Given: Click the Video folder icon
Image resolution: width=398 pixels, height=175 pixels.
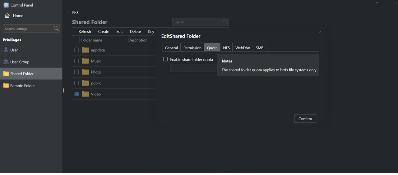Looking at the screenshot, I should pyautogui.click(x=86, y=94).
